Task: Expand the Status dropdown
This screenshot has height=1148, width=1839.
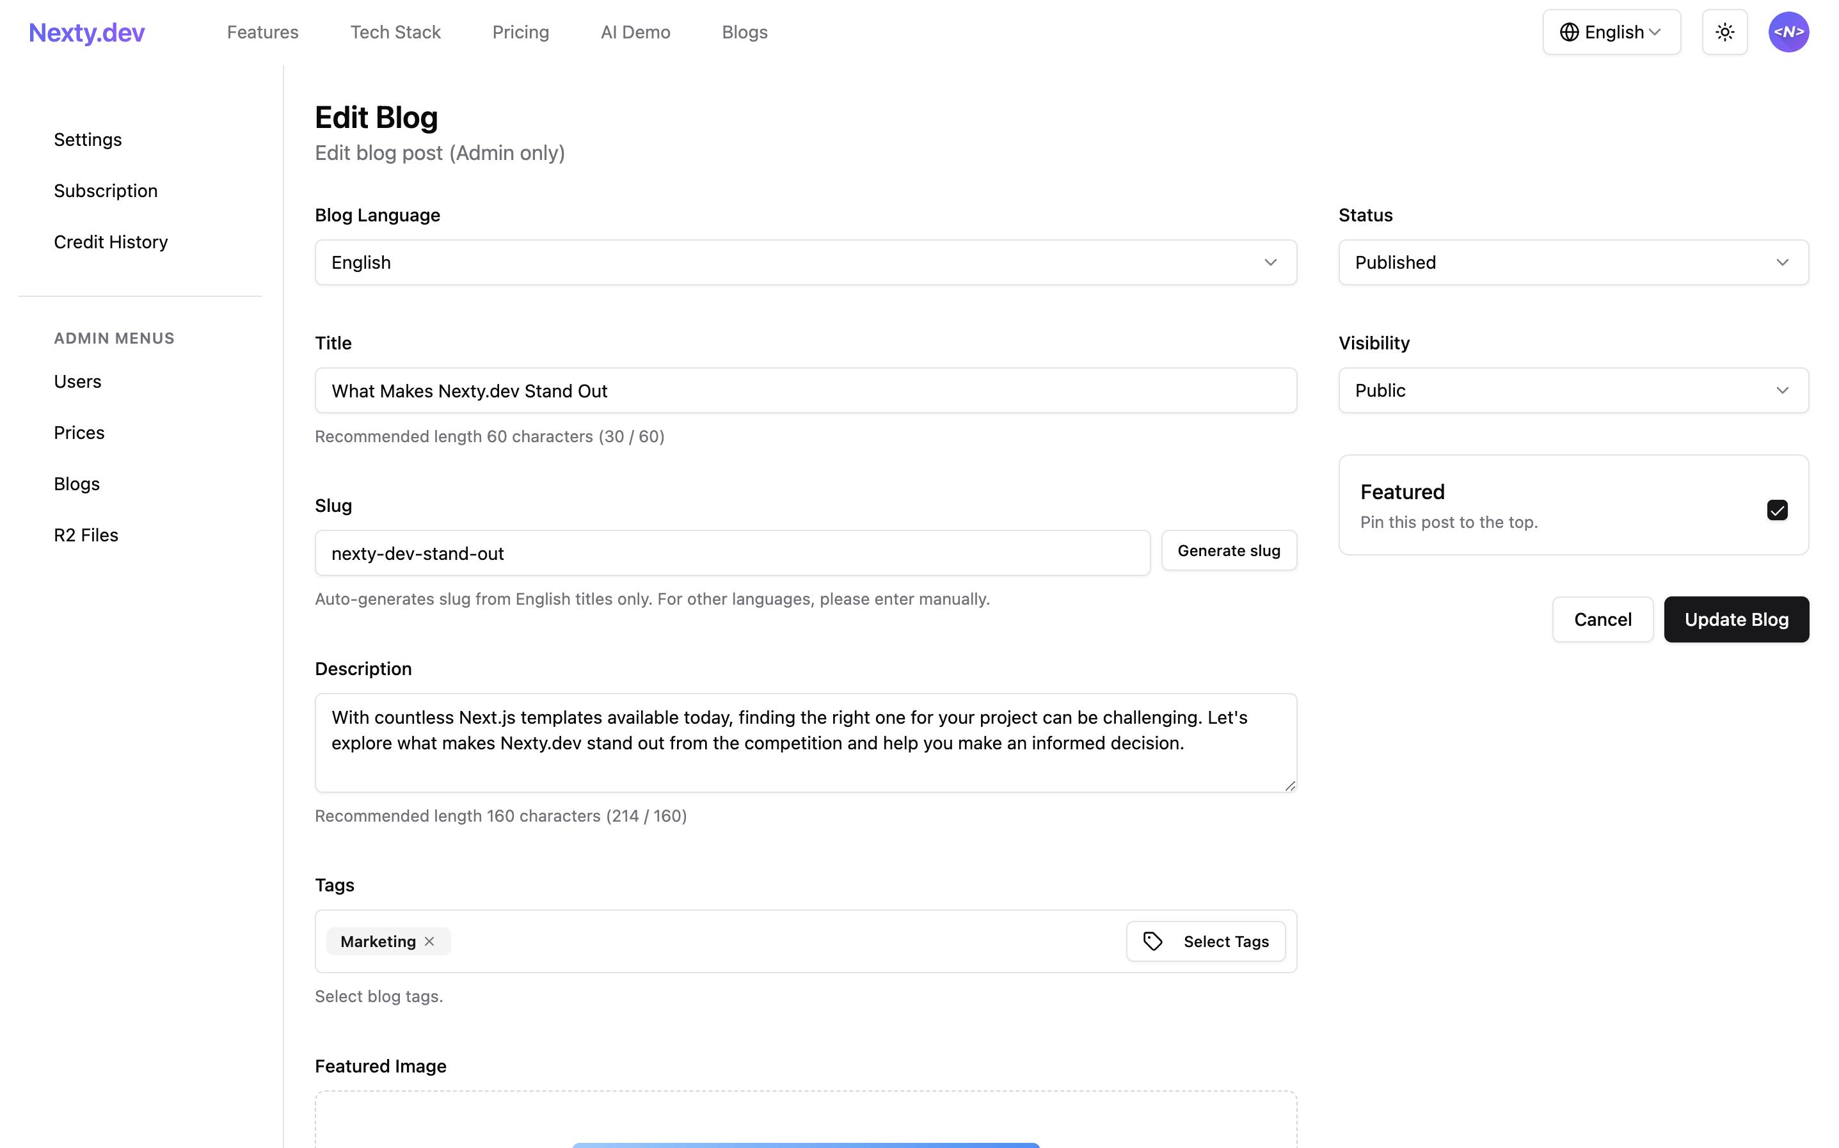Action: pos(1573,263)
